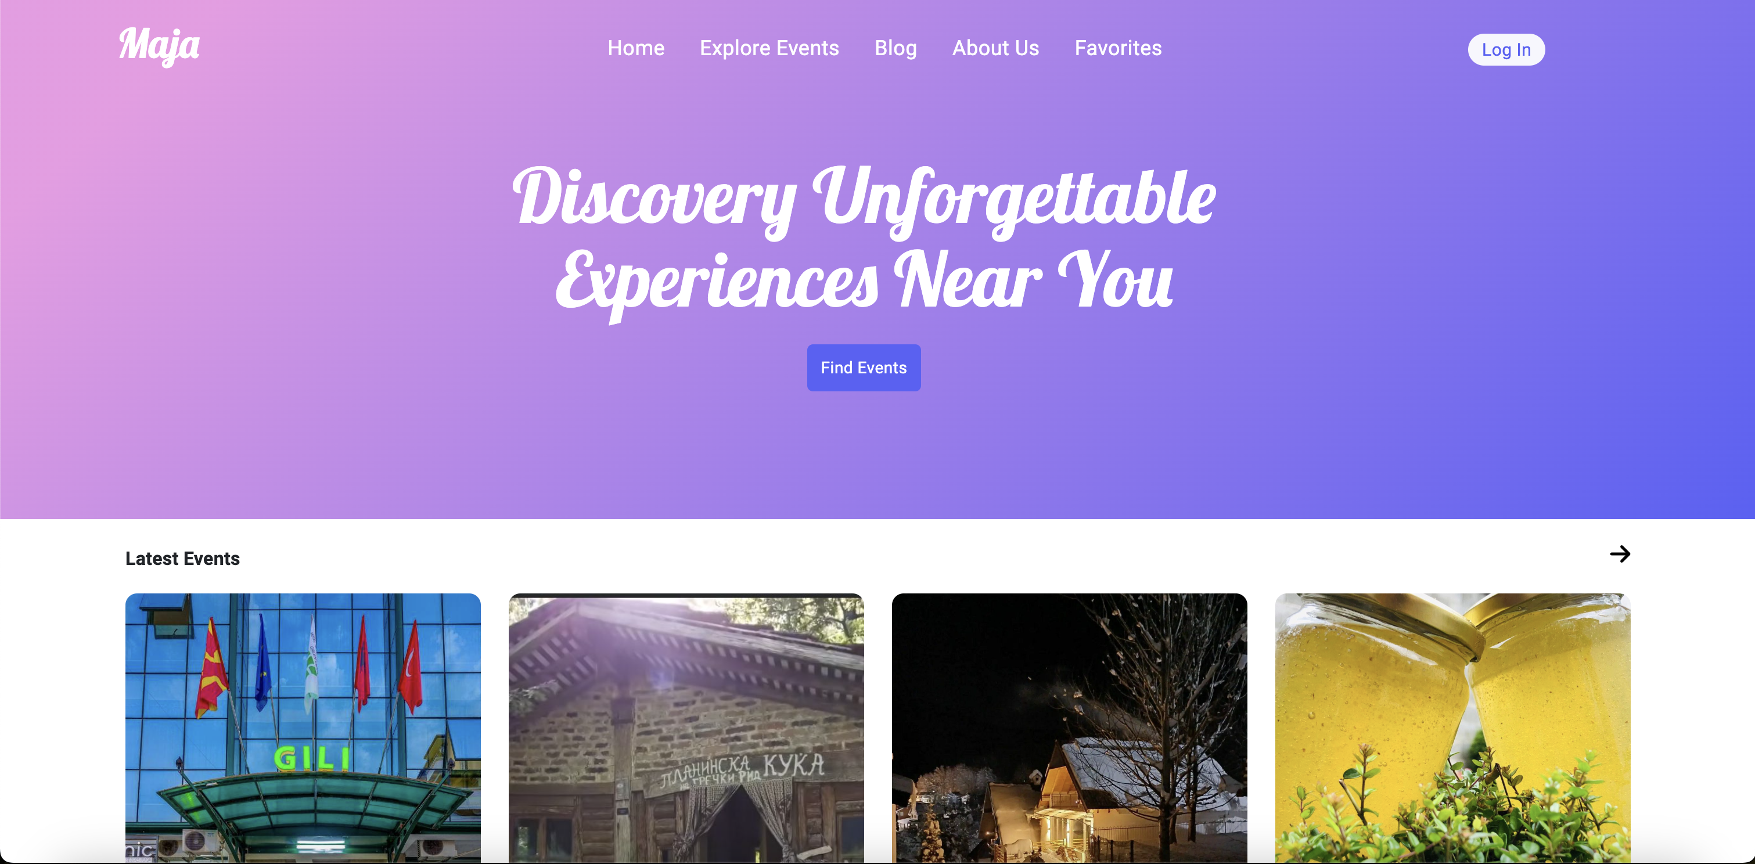1755x864 pixels.
Task: Click the Maja logo
Action: 160,46
